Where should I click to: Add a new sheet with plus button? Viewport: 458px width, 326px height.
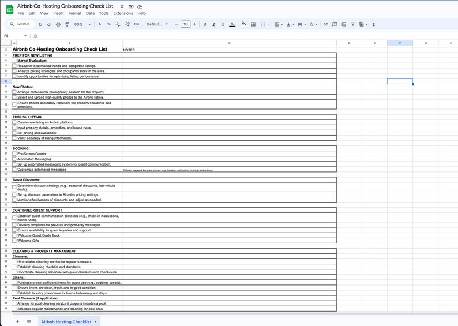point(17,321)
